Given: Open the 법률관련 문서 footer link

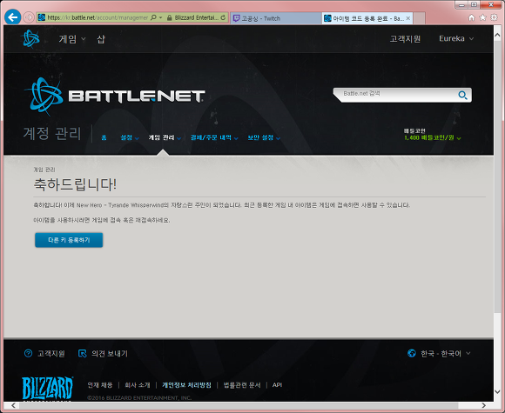Looking at the screenshot, I should pos(242,385).
